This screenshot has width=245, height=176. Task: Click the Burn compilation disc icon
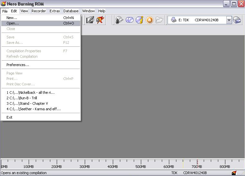point(119,20)
